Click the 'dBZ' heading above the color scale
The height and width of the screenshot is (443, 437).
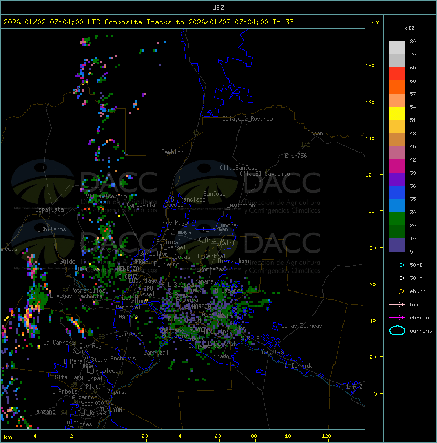tap(410, 28)
